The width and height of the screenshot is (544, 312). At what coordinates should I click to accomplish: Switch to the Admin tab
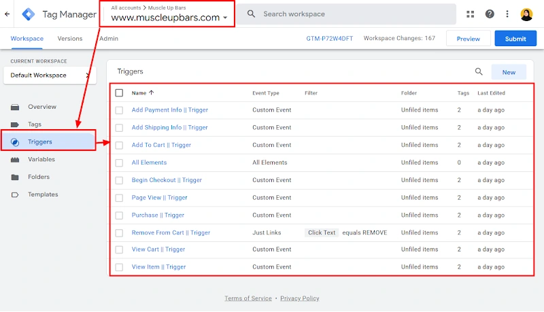point(109,39)
